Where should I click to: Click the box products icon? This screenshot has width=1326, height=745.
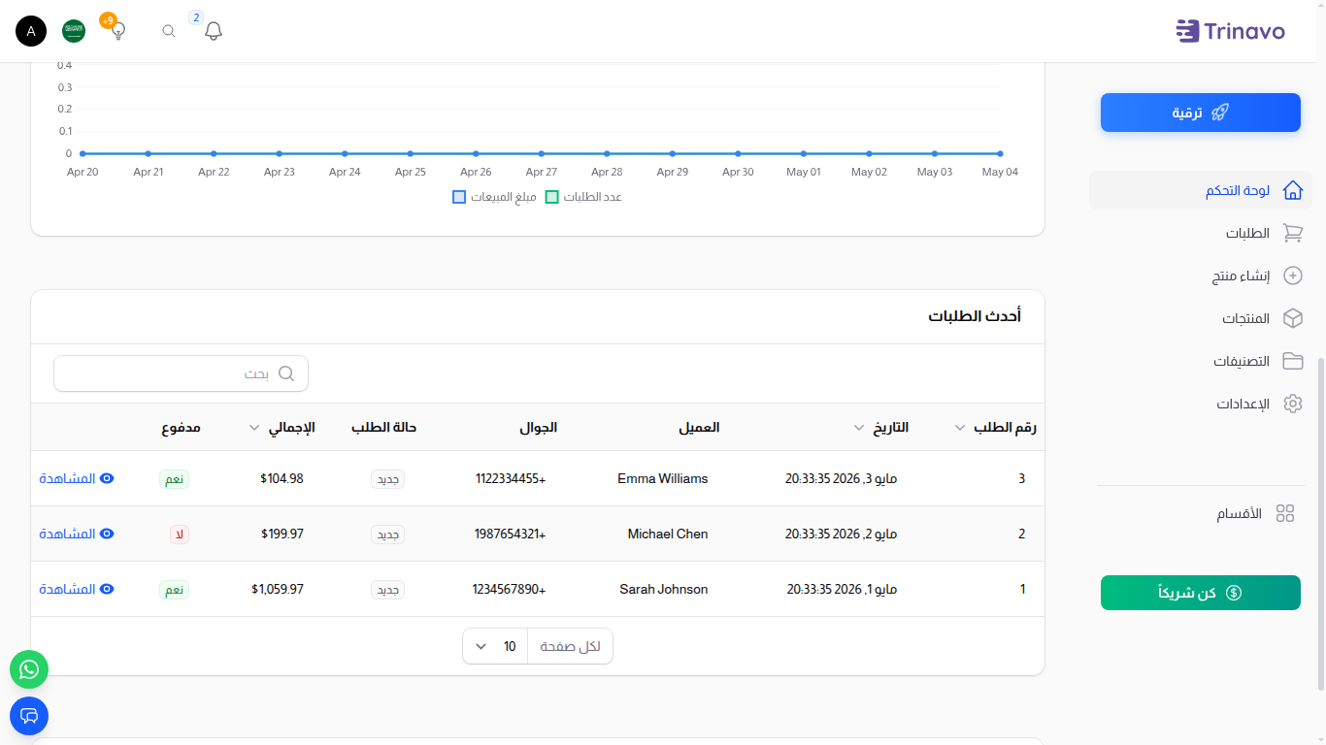point(1293,318)
